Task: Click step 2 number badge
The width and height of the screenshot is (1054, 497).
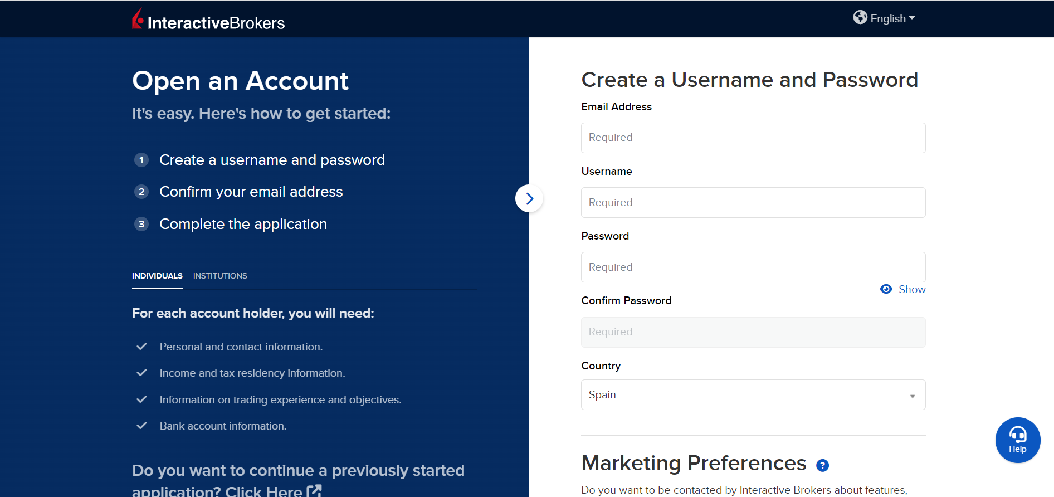Action: (141, 192)
